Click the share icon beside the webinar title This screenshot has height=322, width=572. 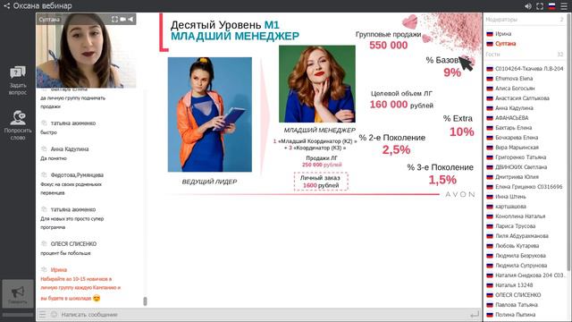pyautogui.click(x=7, y=5)
